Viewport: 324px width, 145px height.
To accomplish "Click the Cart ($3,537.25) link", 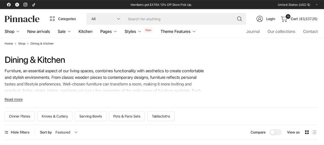I will 304,19.
